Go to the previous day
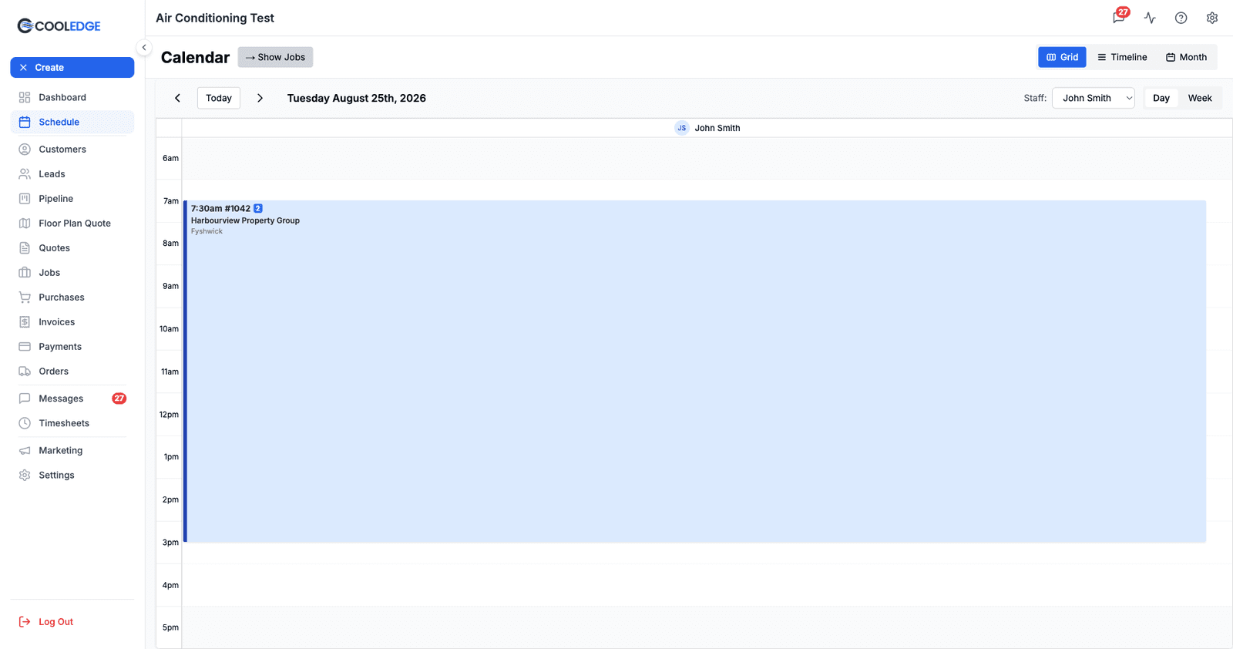The height and width of the screenshot is (649, 1233). tap(177, 98)
